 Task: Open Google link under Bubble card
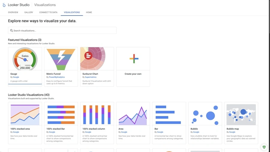(196, 132)
